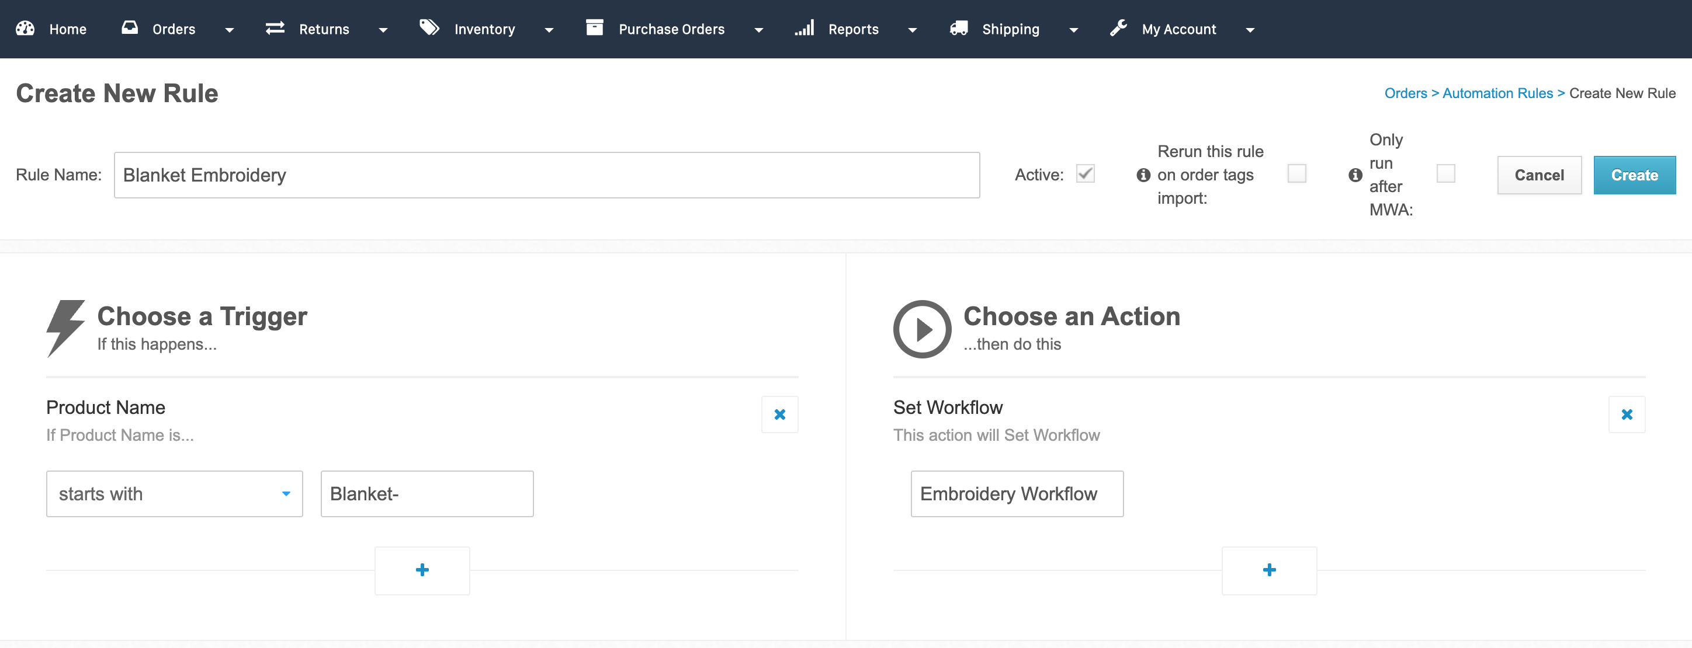Viewport: 1692px width, 648px height.
Task: Expand the Inventory menu arrow
Action: [x=549, y=30]
